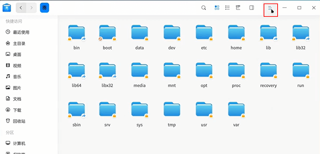320x154 pixels.
Task: Select the lib64 folder icon
Action: (x=76, y=70)
